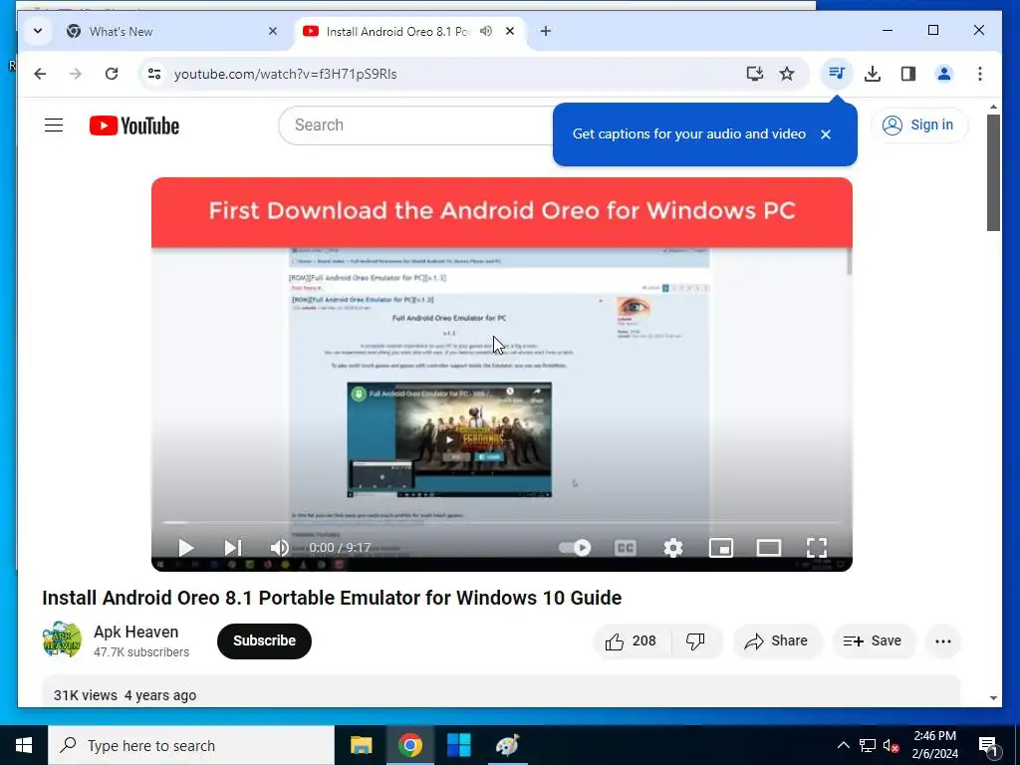The height and width of the screenshot is (765, 1020).
Task: Open taskbar clock and date
Action: click(934, 745)
